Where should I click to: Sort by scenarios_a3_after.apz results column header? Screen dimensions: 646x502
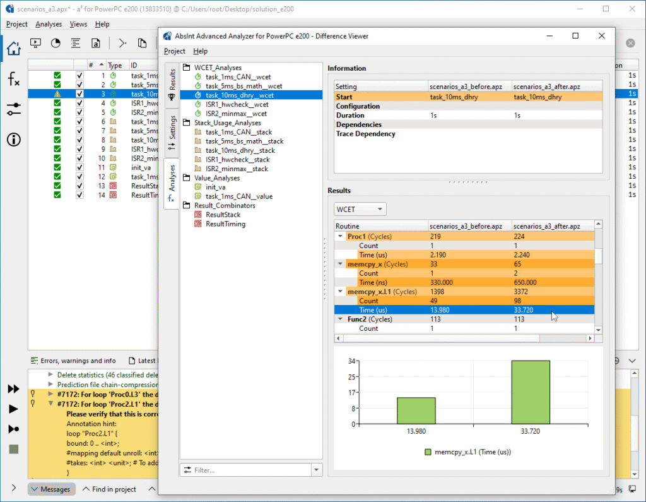tap(552, 226)
